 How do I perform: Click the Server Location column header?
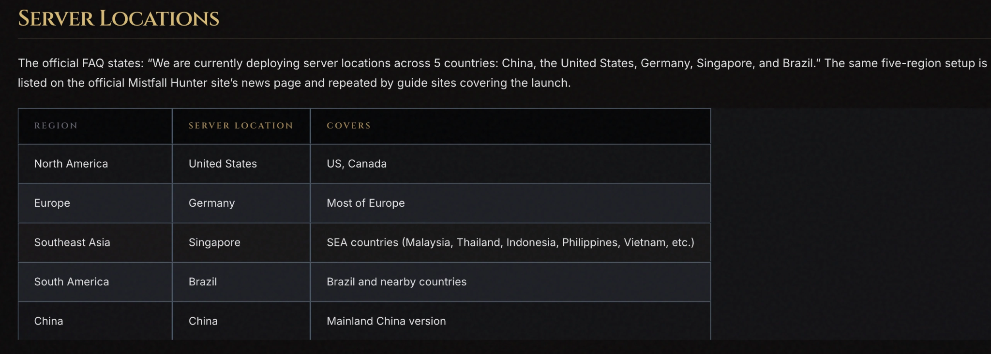tap(241, 126)
